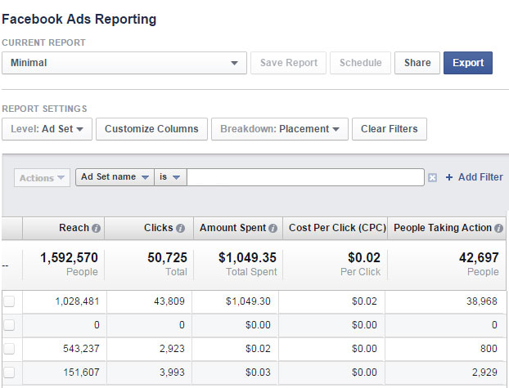
Task: Open the Breakdown: Placement dropdown
Action: (280, 129)
